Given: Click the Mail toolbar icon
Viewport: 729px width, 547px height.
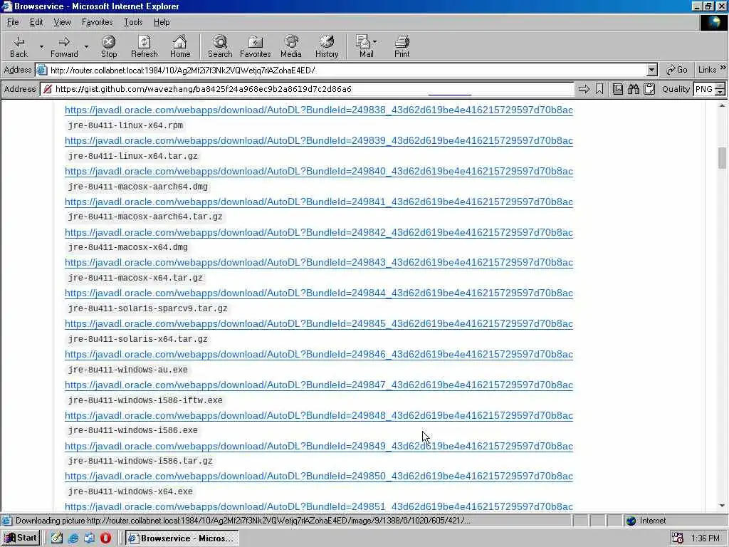Looking at the screenshot, I should tap(365, 46).
